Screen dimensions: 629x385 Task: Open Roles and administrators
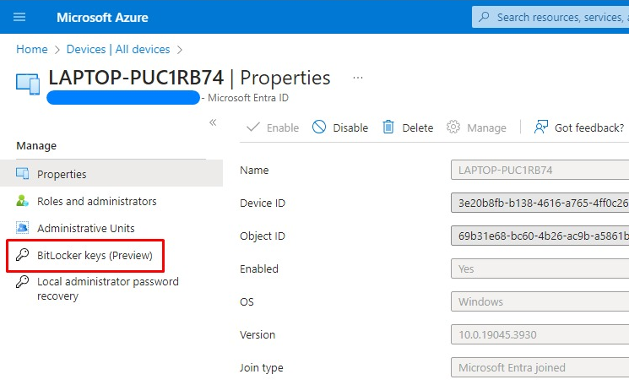coord(97,201)
